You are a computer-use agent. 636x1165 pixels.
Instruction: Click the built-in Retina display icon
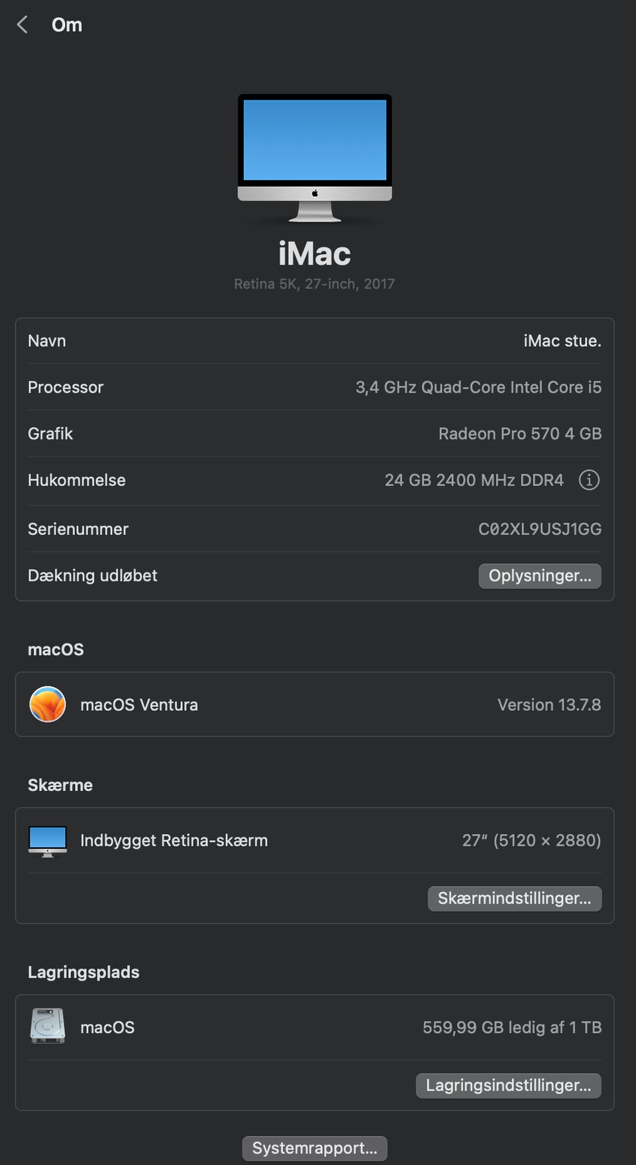[x=48, y=841]
